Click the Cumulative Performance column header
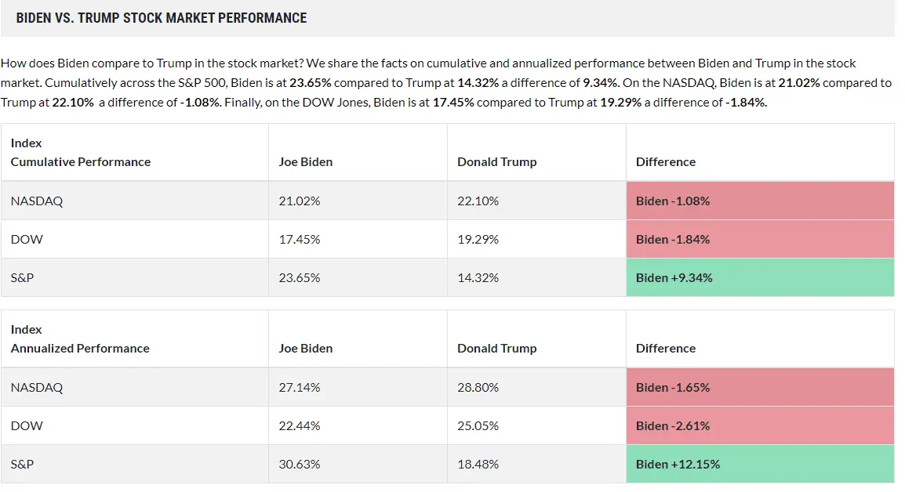Screen dimensions: 905x492 (81, 161)
